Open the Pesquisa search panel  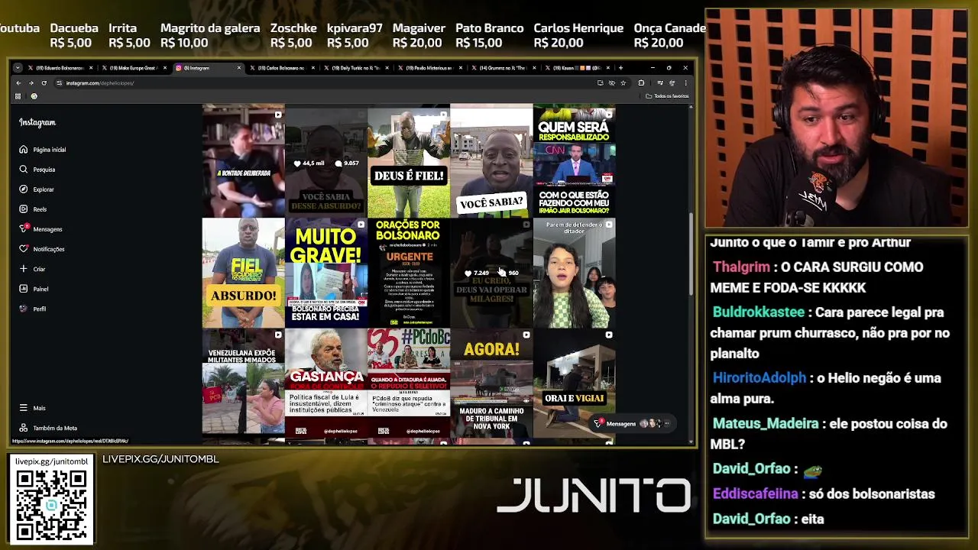click(x=37, y=170)
